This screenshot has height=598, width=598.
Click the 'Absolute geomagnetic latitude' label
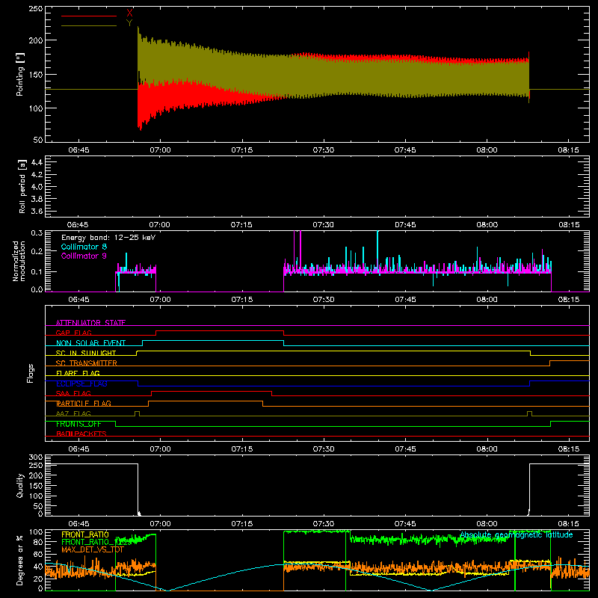517,535
